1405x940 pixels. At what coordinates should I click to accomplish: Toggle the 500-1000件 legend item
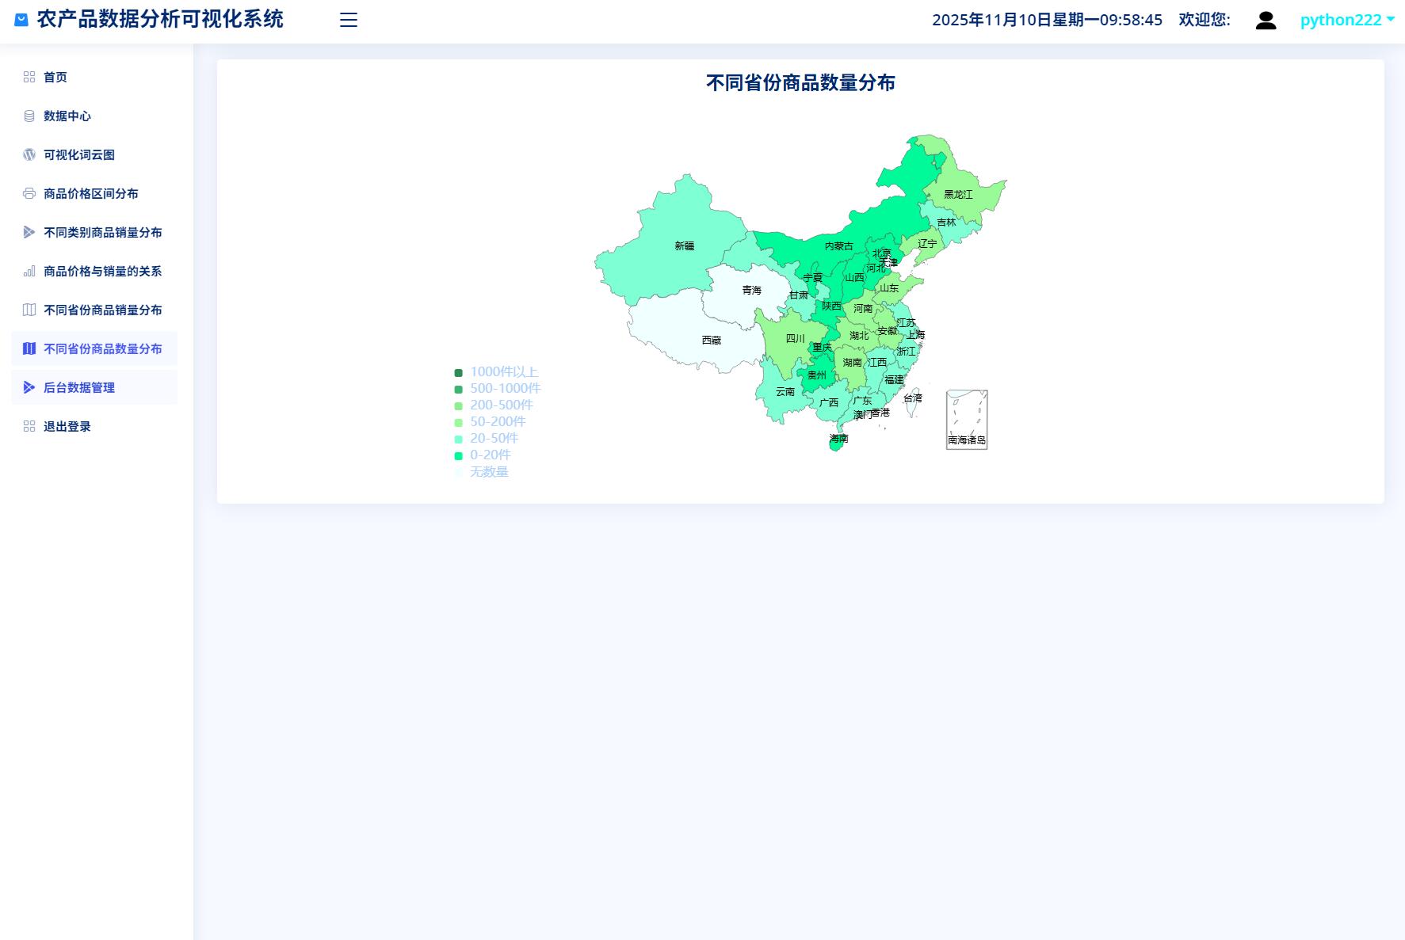(498, 389)
